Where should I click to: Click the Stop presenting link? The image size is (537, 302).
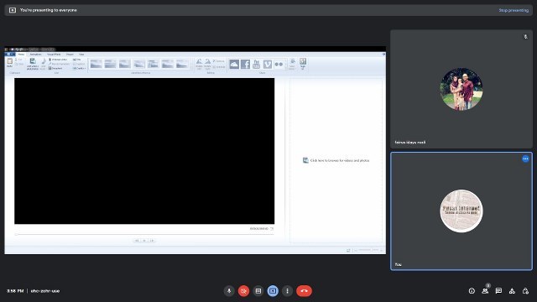514,10
